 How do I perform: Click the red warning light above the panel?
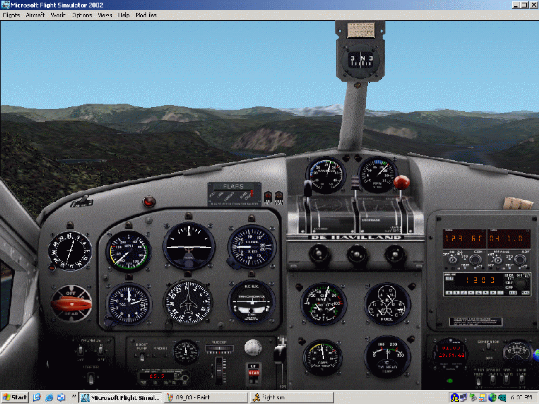pos(149,201)
